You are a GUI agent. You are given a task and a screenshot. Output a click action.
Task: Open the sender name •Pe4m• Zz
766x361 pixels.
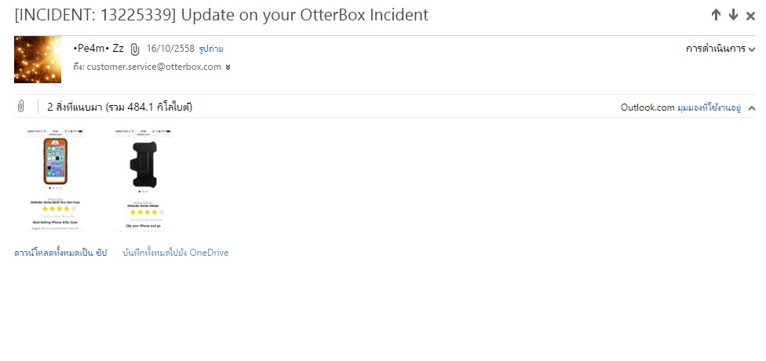pyautogui.click(x=98, y=49)
